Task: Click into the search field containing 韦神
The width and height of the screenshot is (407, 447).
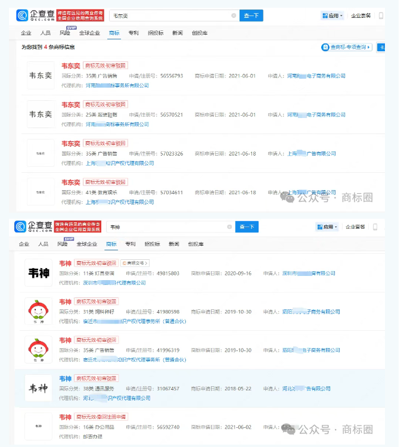Action: click(x=167, y=227)
